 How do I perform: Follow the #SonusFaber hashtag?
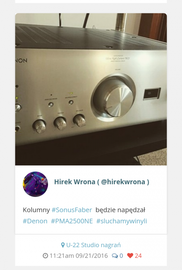coord(72,210)
